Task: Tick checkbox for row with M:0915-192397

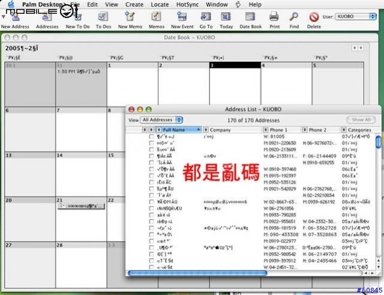Action: [151, 176]
